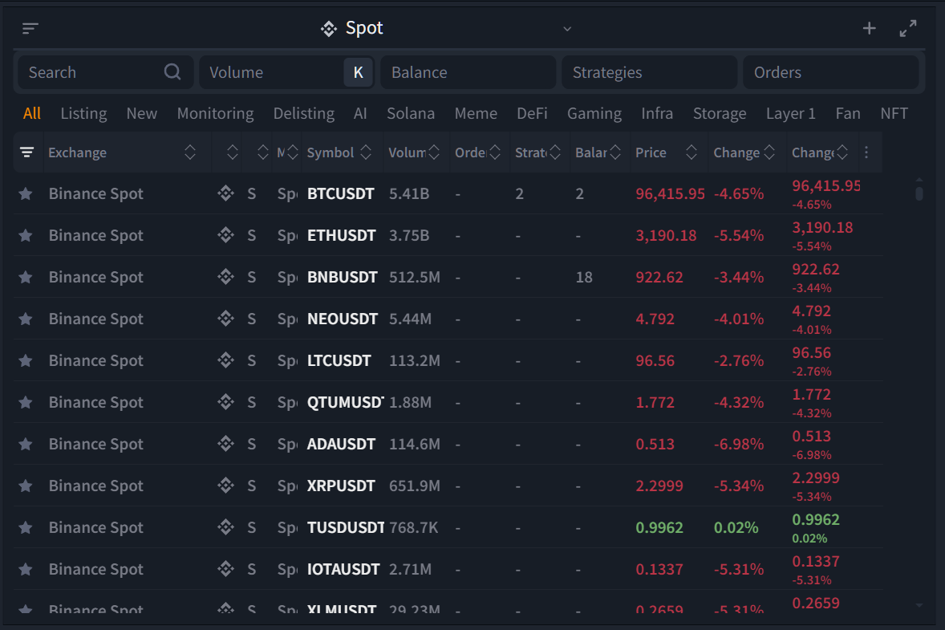Click the vertical scrollbar thumb
Viewport: 945px width, 630px height.
919,193
